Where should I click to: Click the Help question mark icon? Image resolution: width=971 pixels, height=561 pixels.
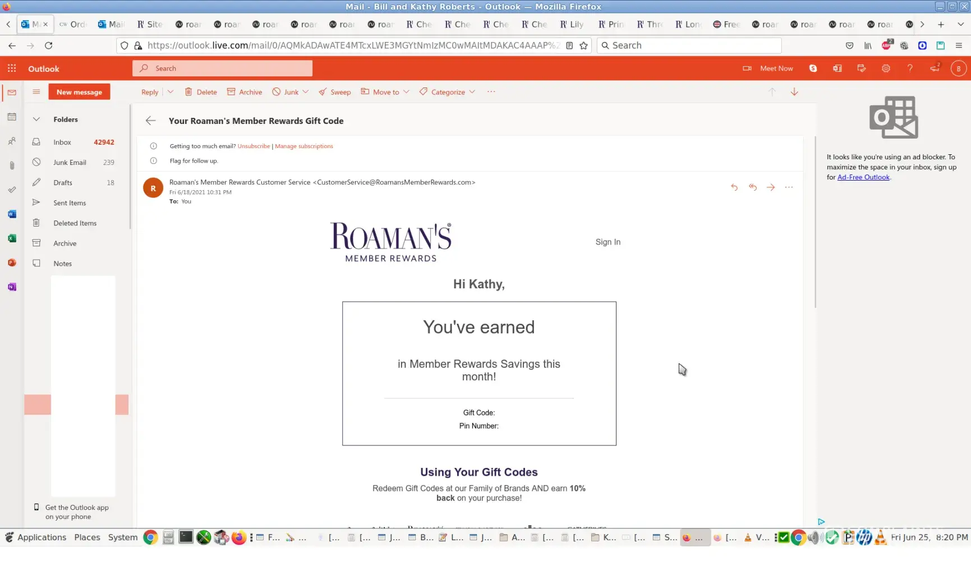click(x=910, y=68)
